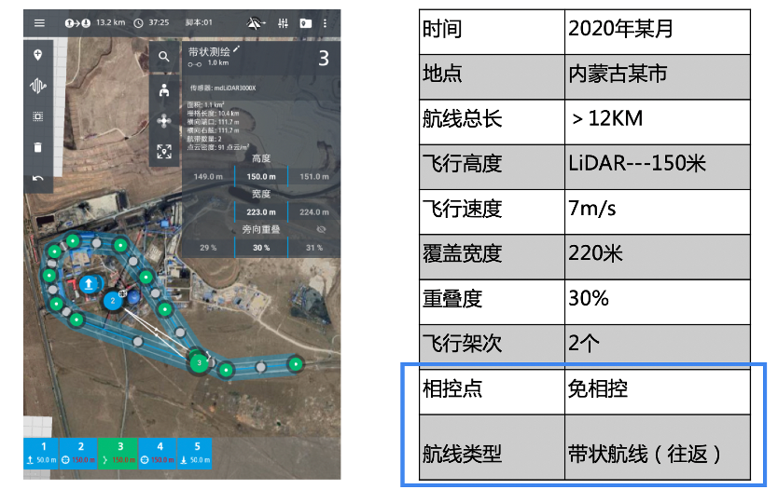Open the settings sliders icon
This screenshot has height=503, width=778.
point(283,22)
